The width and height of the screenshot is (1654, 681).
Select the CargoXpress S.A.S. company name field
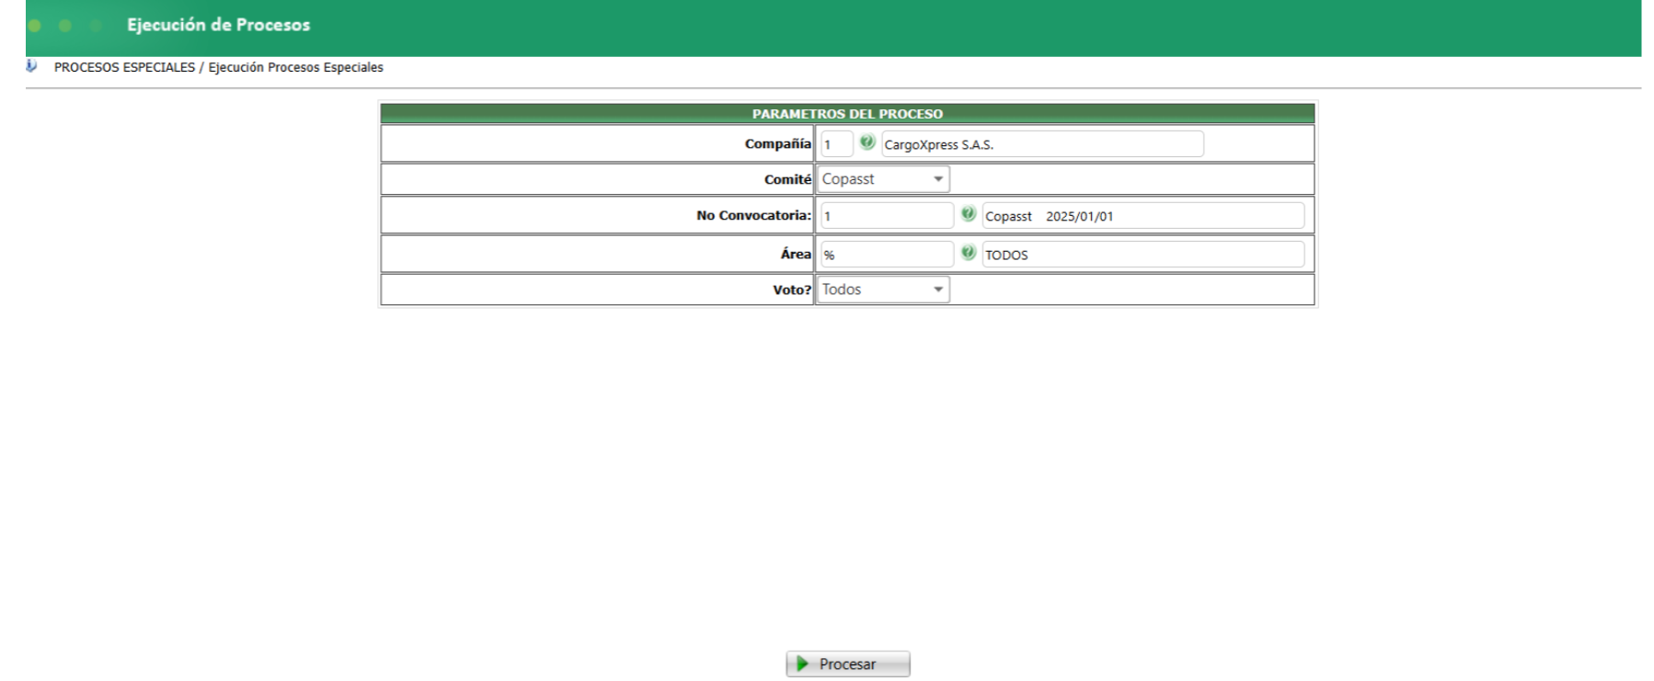click(x=1042, y=144)
